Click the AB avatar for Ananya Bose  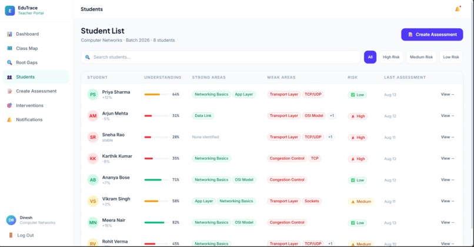[x=93, y=180]
